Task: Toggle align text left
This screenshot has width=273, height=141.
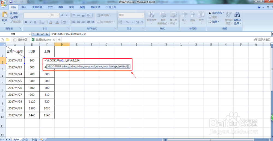Action: tap(74, 22)
